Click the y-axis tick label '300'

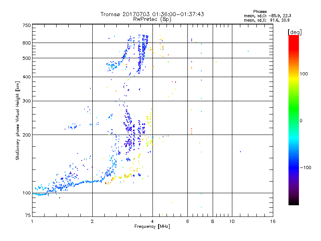coord(26,101)
